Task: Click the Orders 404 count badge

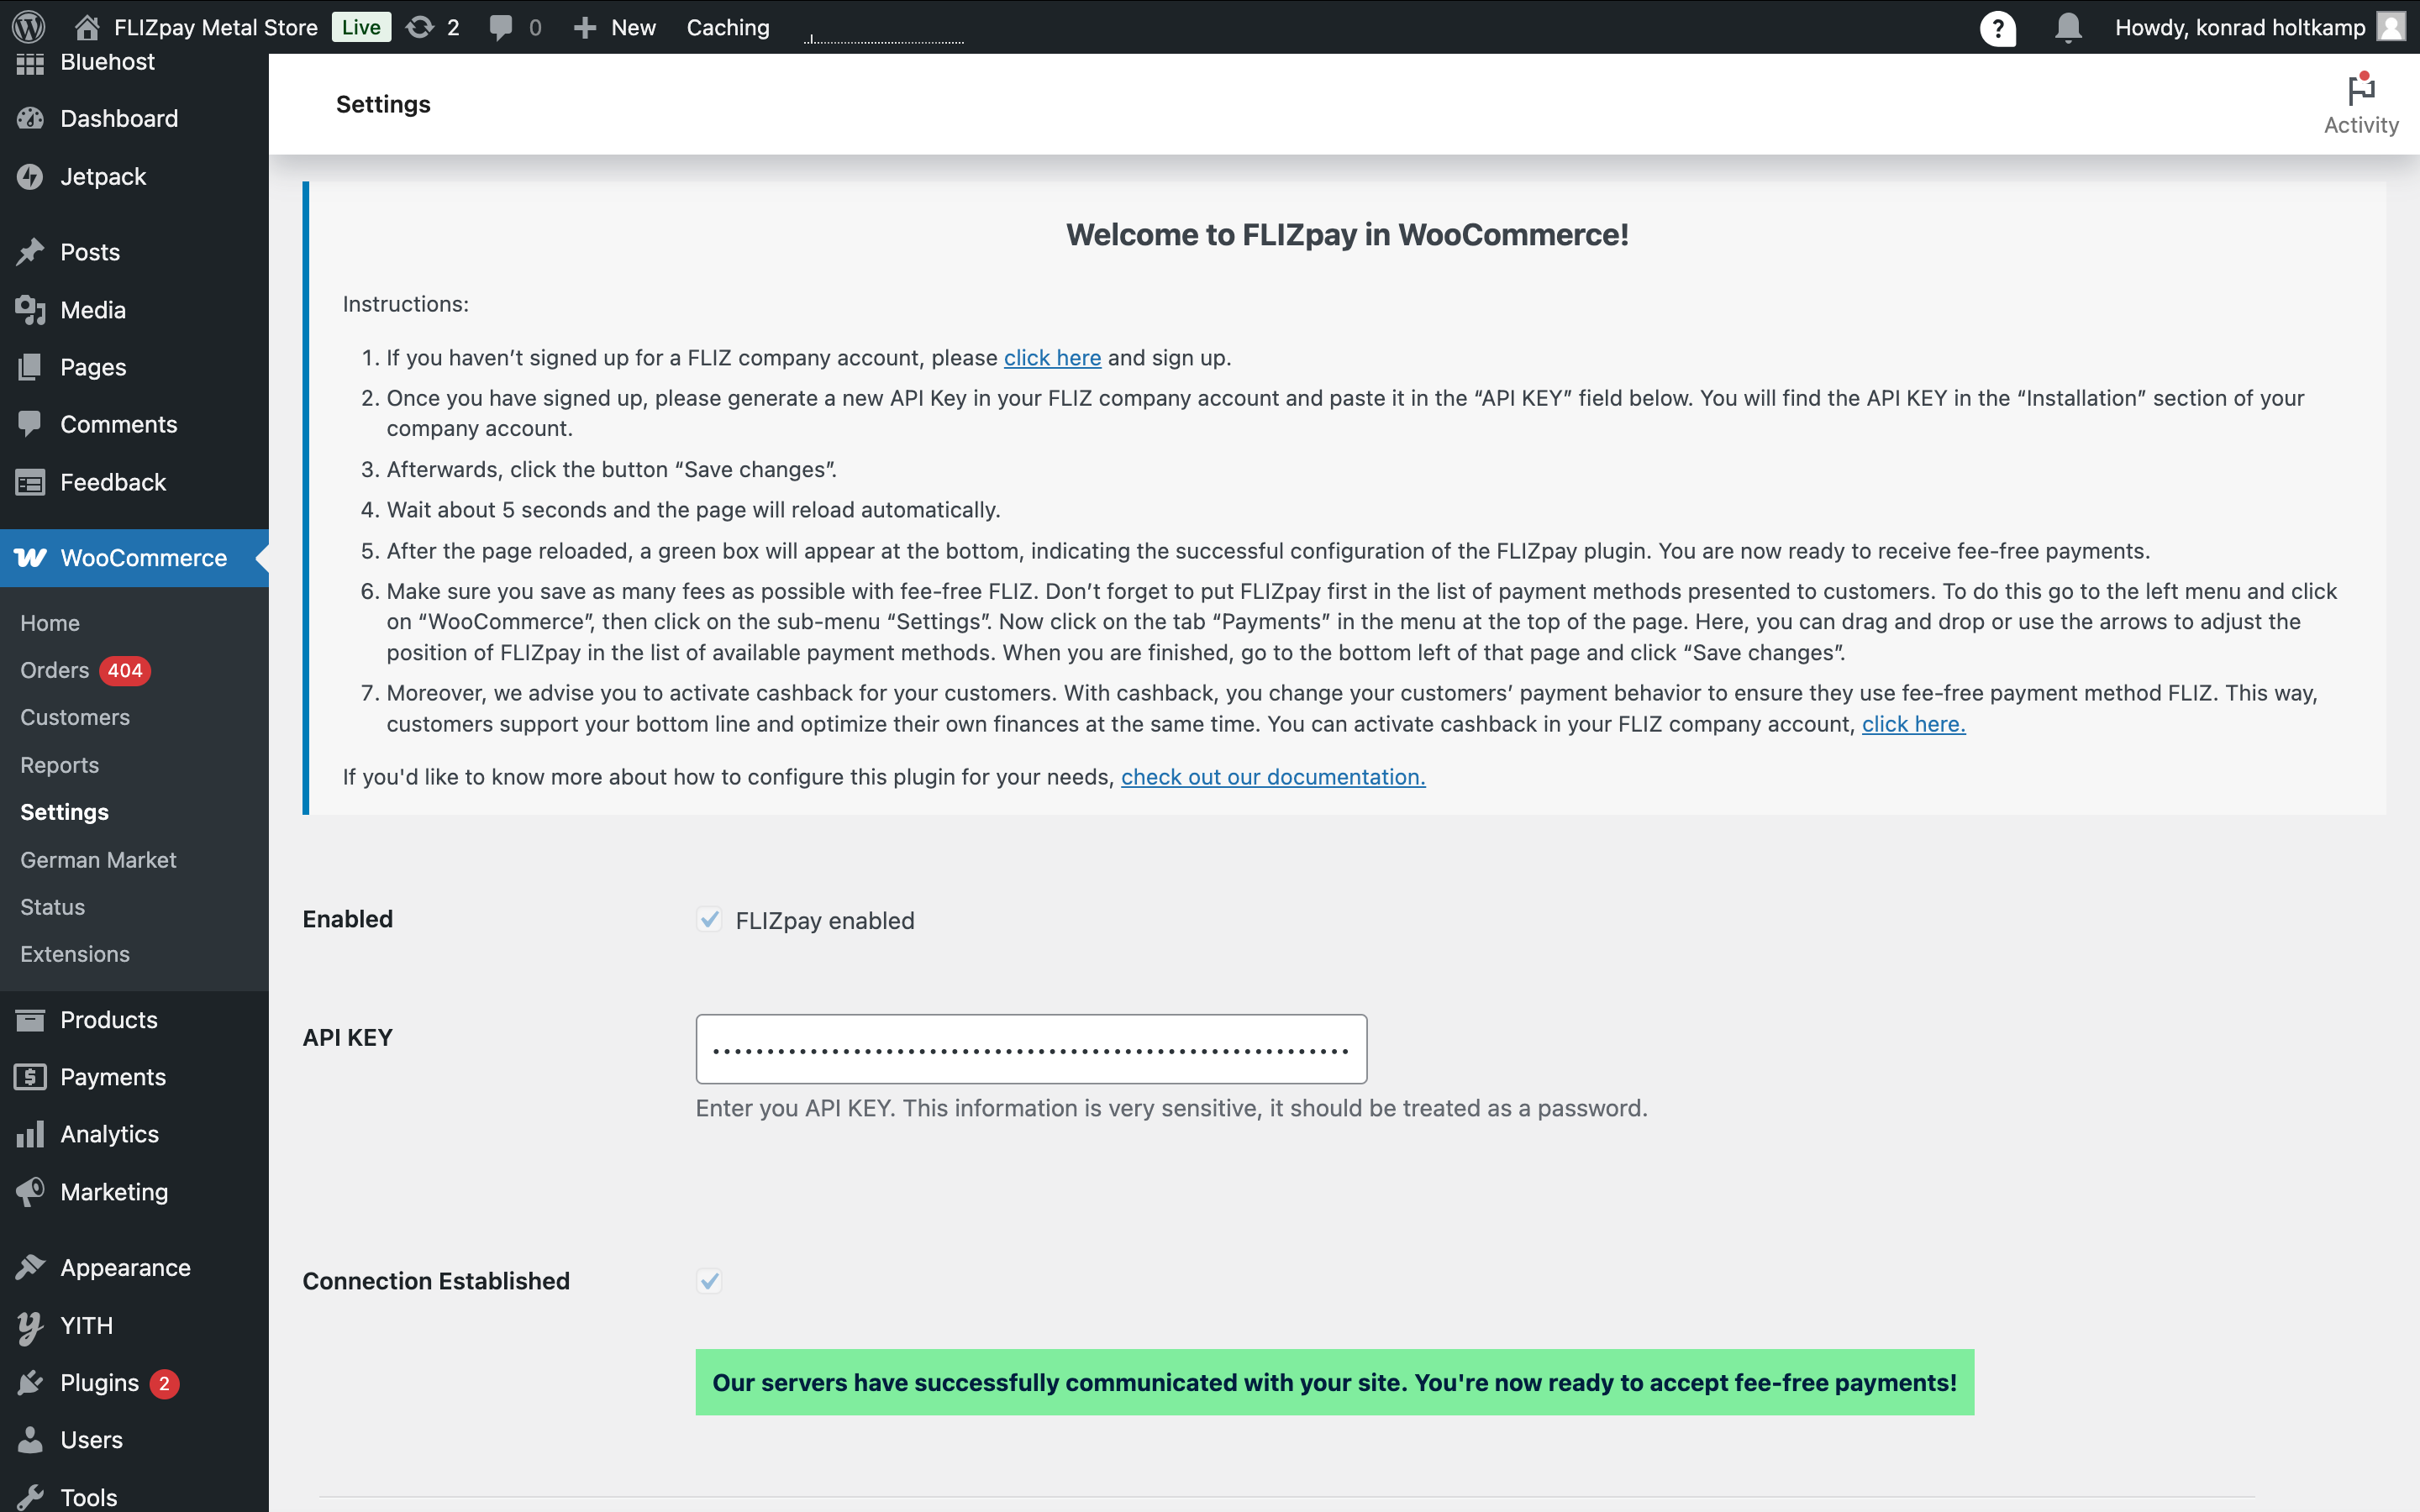Action: (125, 670)
